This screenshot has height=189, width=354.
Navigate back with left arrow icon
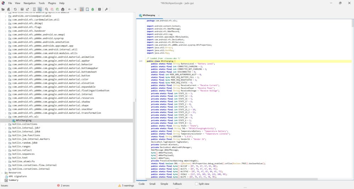[70, 9]
